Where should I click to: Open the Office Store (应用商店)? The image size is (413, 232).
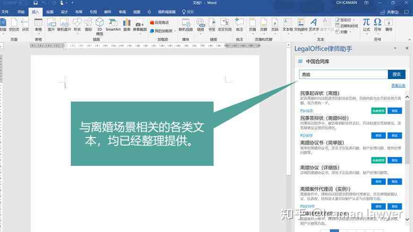pyautogui.click(x=159, y=23)
